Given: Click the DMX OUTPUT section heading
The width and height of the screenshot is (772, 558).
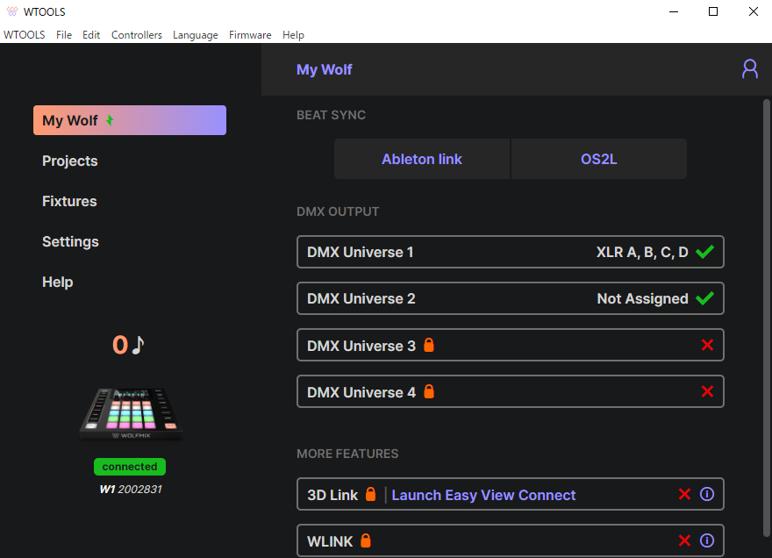Looking at the screenshot, I should tap(338, 211).
